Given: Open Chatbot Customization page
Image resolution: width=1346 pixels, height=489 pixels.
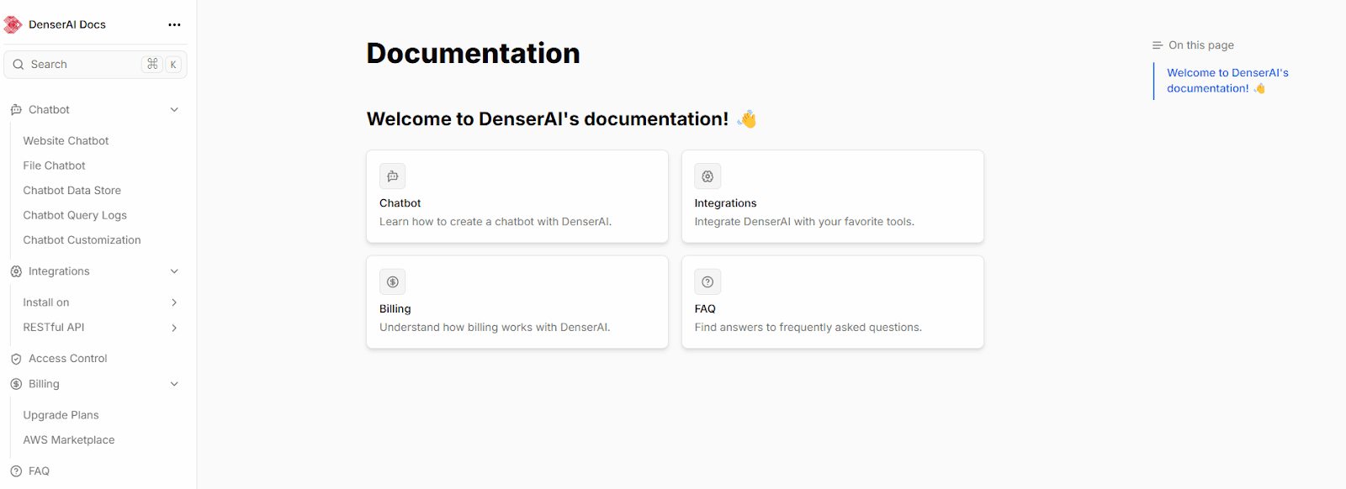Looking at the screenshot, I should 82,240.
